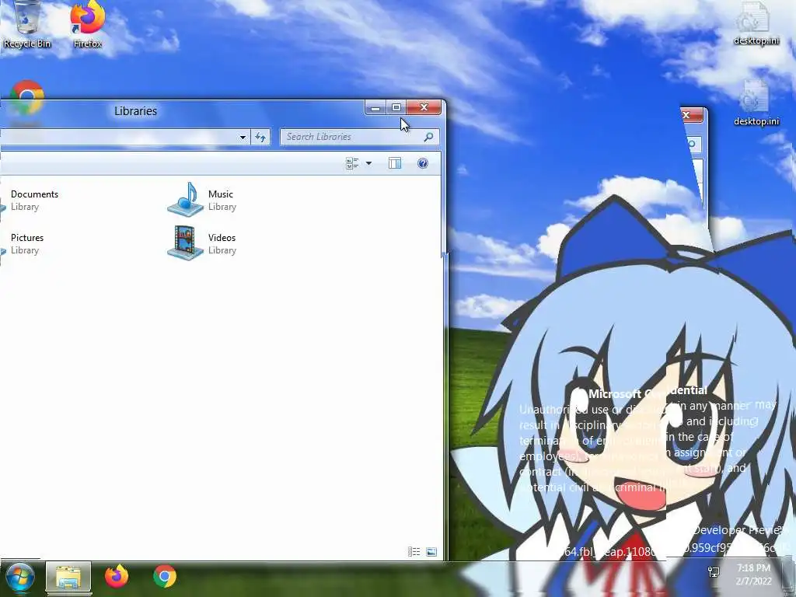Launch Chrome from the taskbar
The height and width of the screenshot is (597, 796).
tap(165, 578)
